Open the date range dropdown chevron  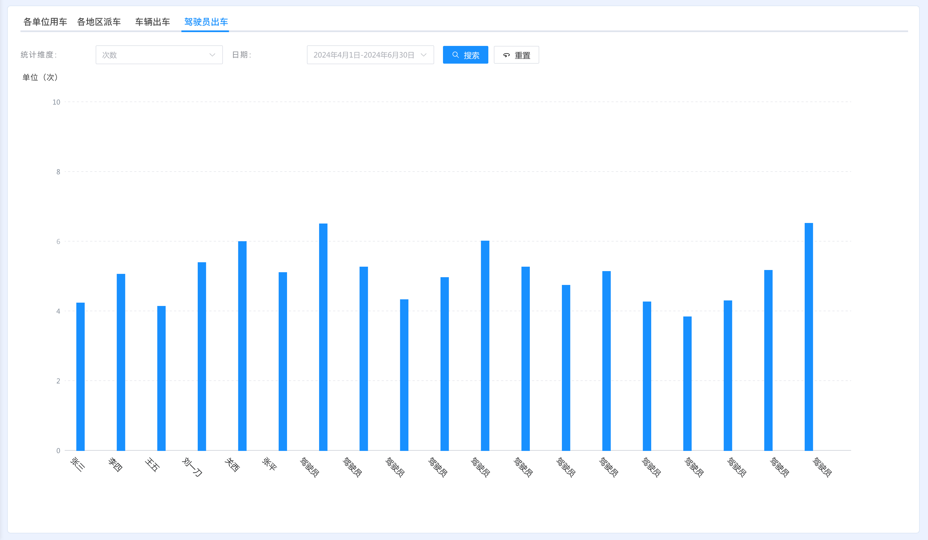click(424, 55)
